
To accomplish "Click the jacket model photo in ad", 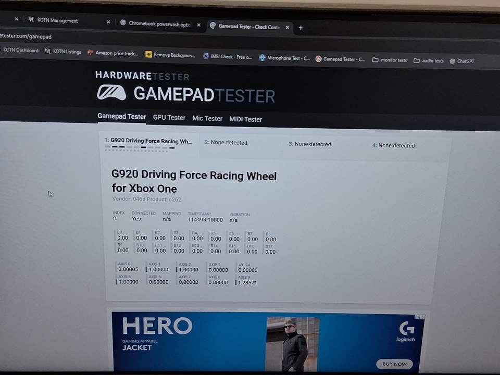I will pyautogui.click(x=293, y=344).
